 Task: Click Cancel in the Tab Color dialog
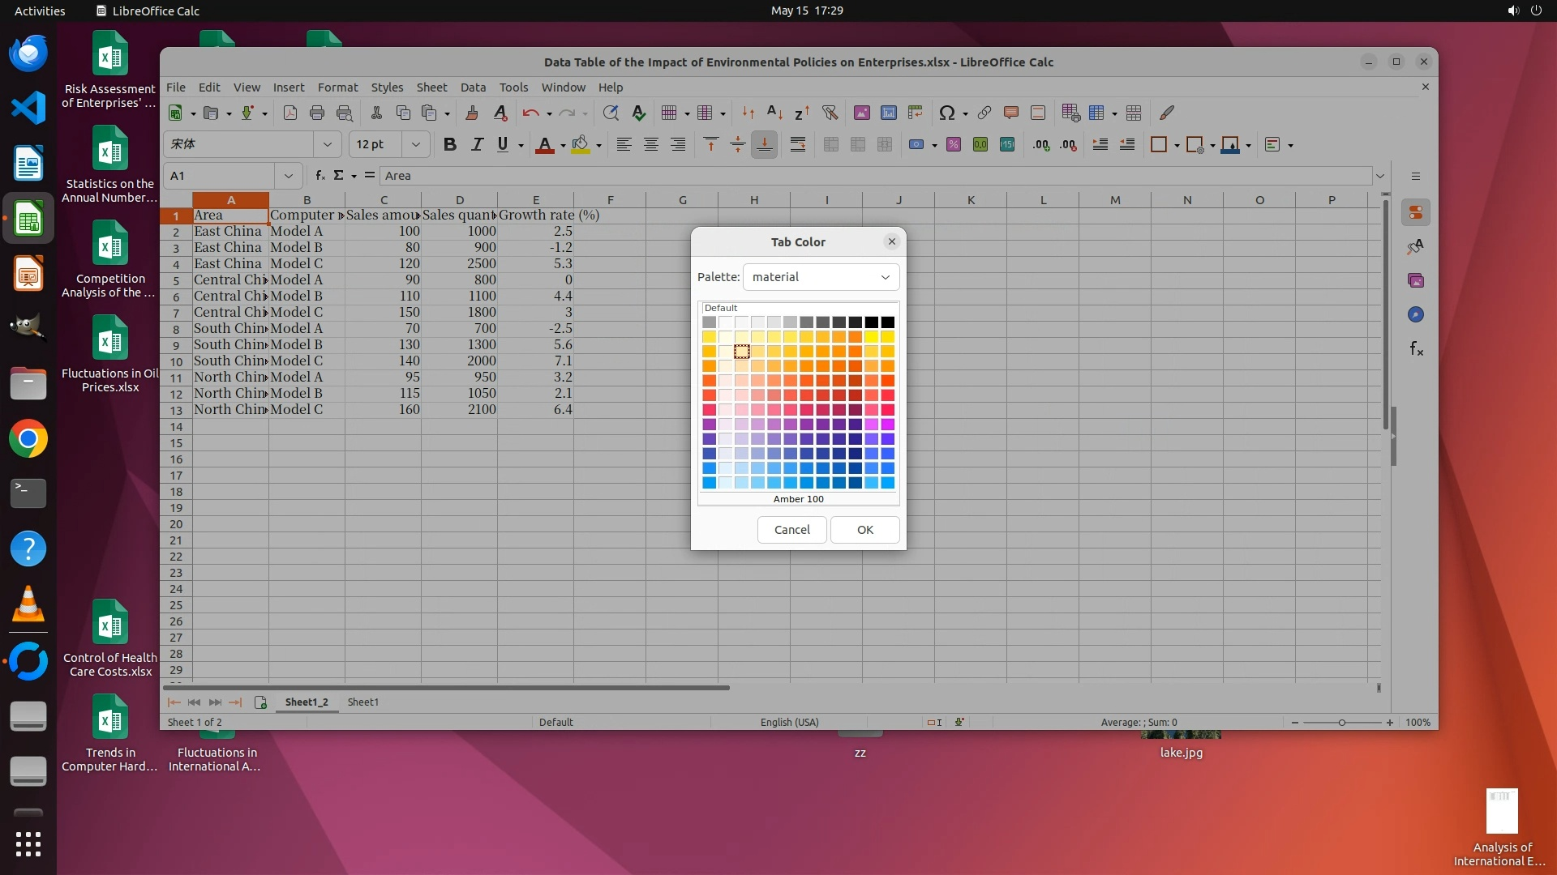(x=791, y=529)
